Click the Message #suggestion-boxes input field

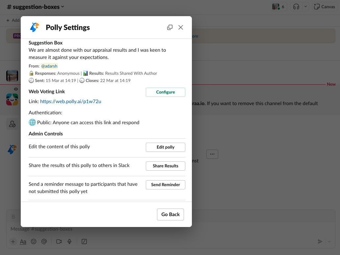tap(171, 229)
